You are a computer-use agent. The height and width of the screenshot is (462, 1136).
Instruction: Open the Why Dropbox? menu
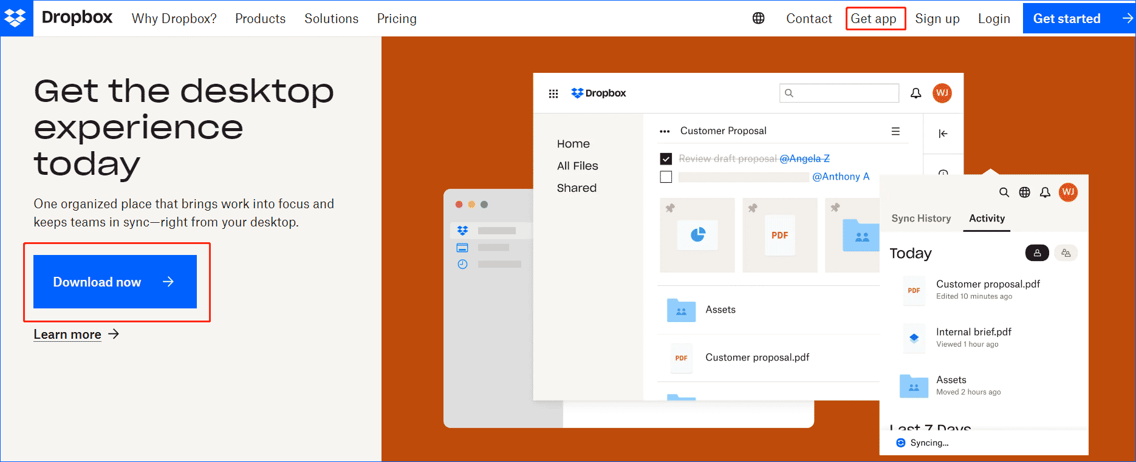click(174, 19)
